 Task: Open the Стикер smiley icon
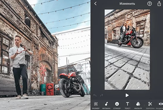click(x=117, y=104)
